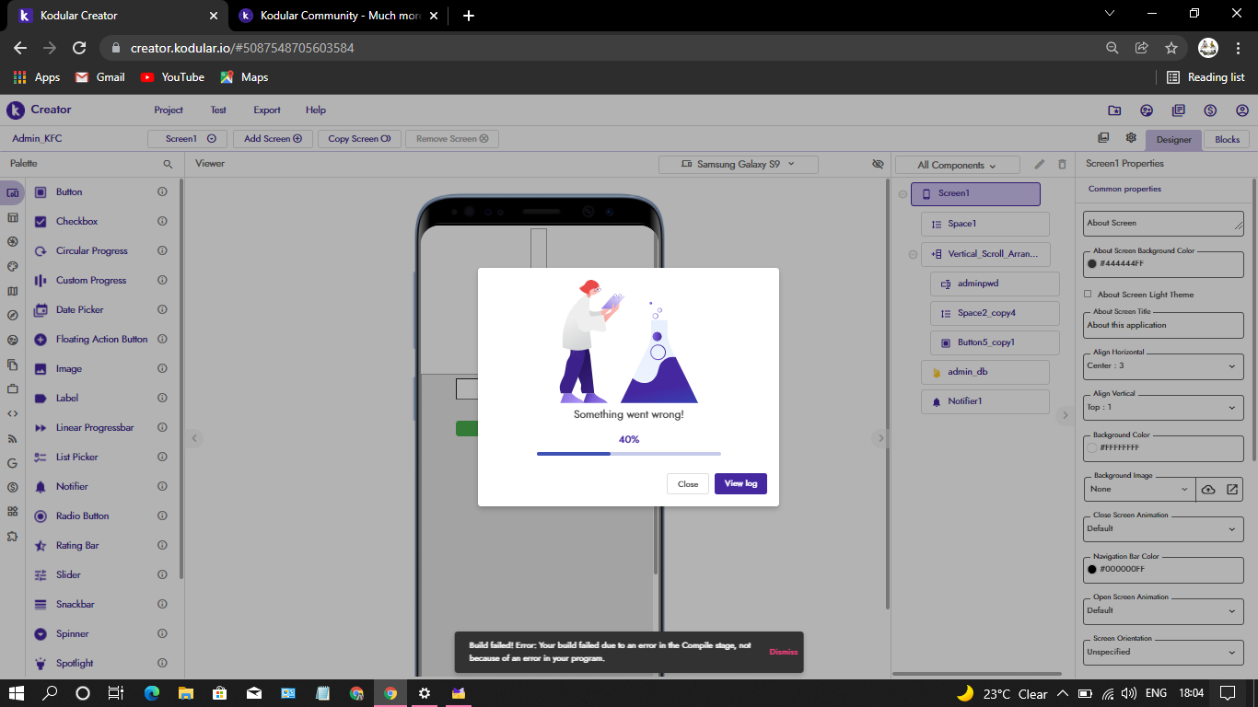Click the palette search magnifier icon
Screen dimensions: 1258x707
pos(168,164)
